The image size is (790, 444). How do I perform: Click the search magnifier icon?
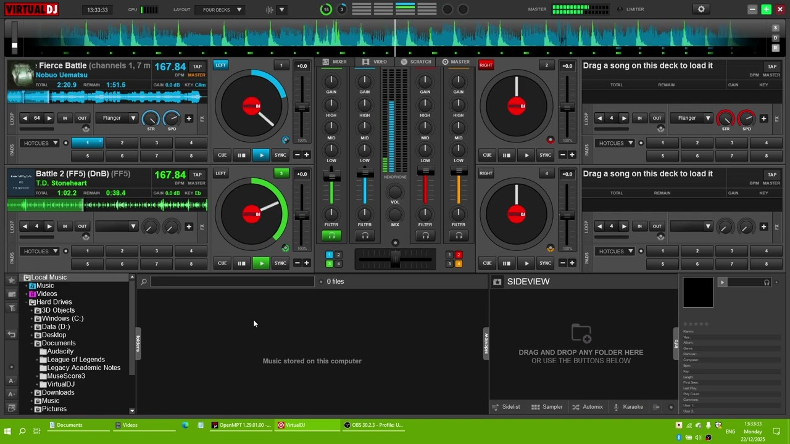click(x=143, y=282)
